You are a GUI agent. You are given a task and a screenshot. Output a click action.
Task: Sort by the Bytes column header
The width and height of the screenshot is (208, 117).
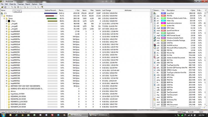coord(192,10)
